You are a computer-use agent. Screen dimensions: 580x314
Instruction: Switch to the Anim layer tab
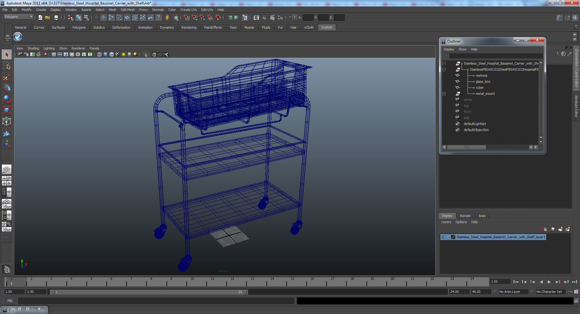tap(482, 216)
